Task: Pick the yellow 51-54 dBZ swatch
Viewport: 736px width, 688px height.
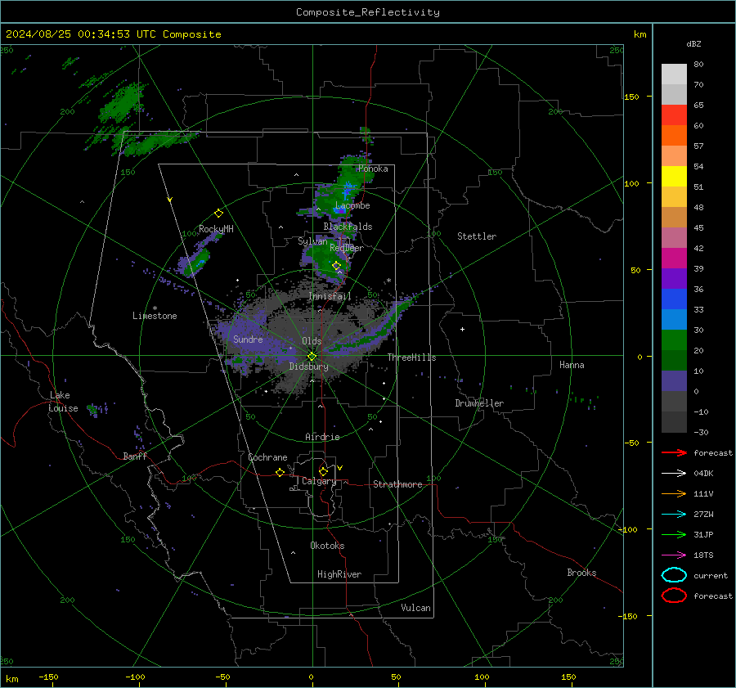Action: tap(674, 177)
